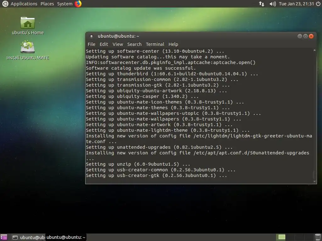Image resolution: width=322 pixels, height=241 pixels.
Task: Click the volume speaker icon
Action: pos(273,4)
